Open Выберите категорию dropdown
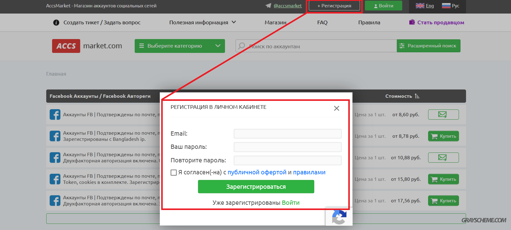Screen dimensions: 511x230 [x=180, y=46]
